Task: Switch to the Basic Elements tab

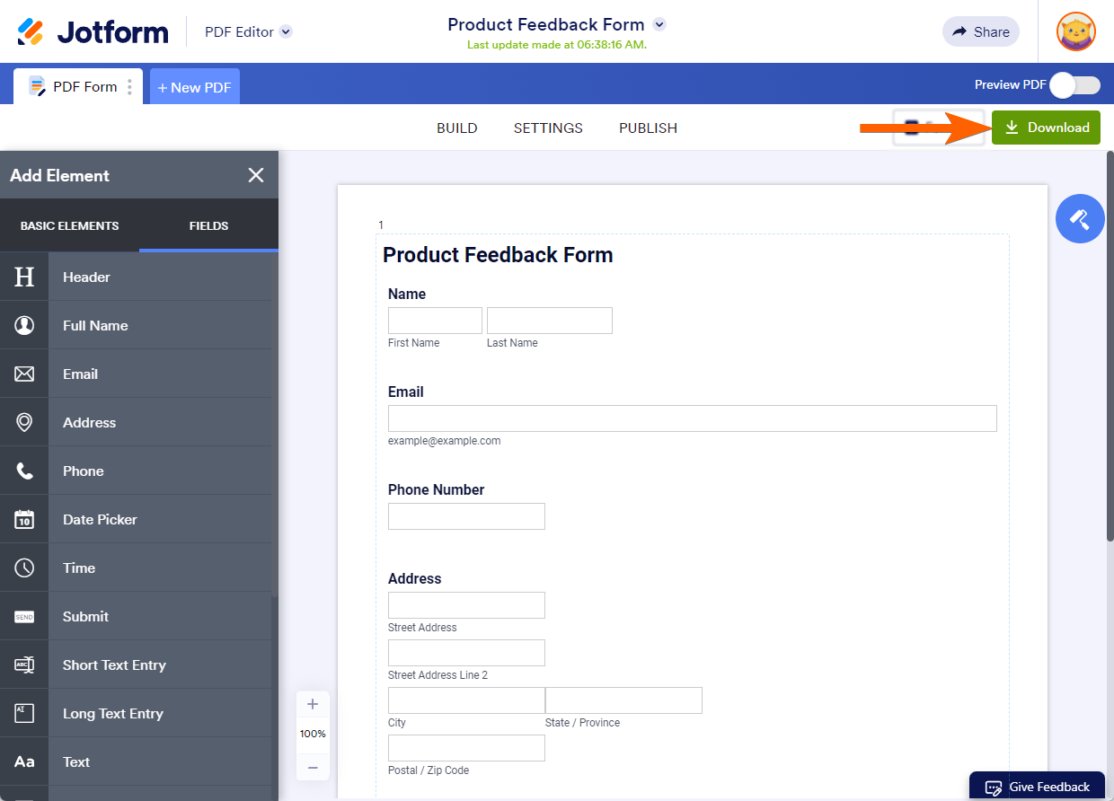Action: [69, 226]
